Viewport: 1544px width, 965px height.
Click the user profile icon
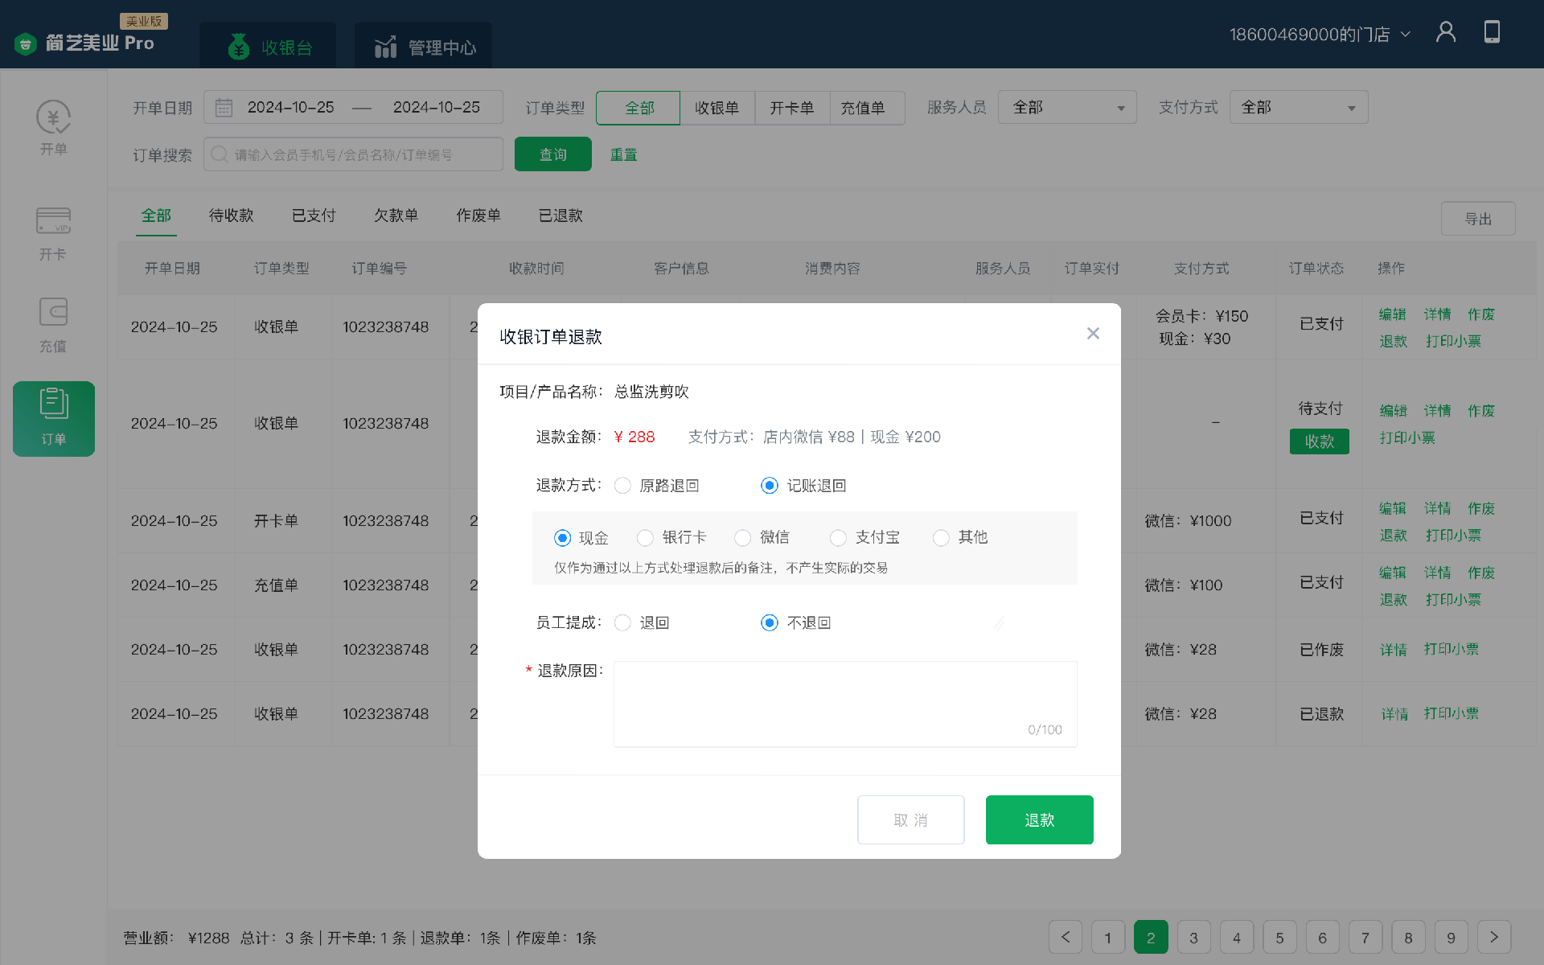[1445, 33]
